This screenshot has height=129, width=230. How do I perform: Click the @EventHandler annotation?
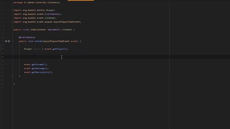click(27, 37)
